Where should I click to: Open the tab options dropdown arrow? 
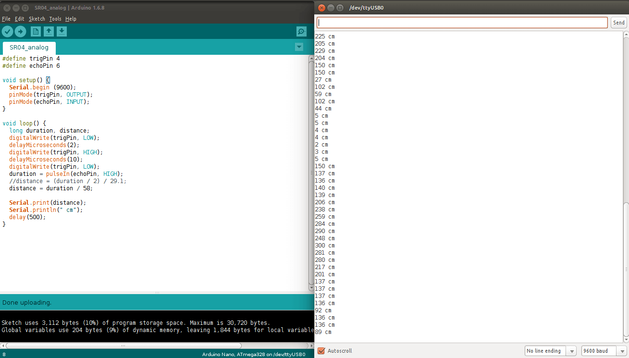pyautogui.click(x=299, y=47)
